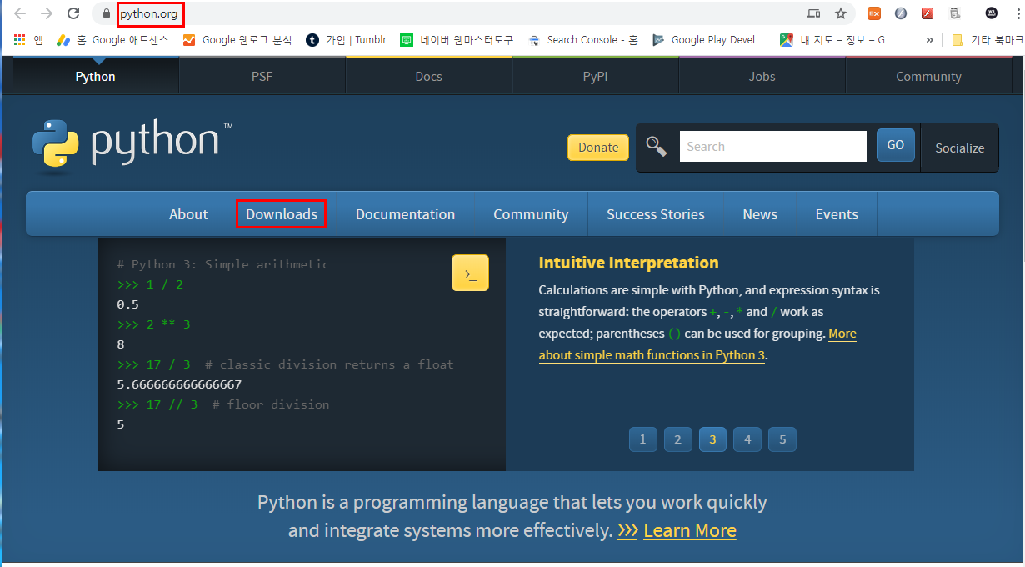Click the 'Intuitive Interpretation' heading
Viewport: 1025px width, 567px height.
coord(628,263)
